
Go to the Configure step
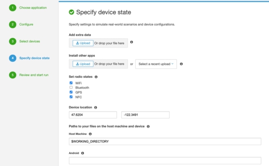26,24
